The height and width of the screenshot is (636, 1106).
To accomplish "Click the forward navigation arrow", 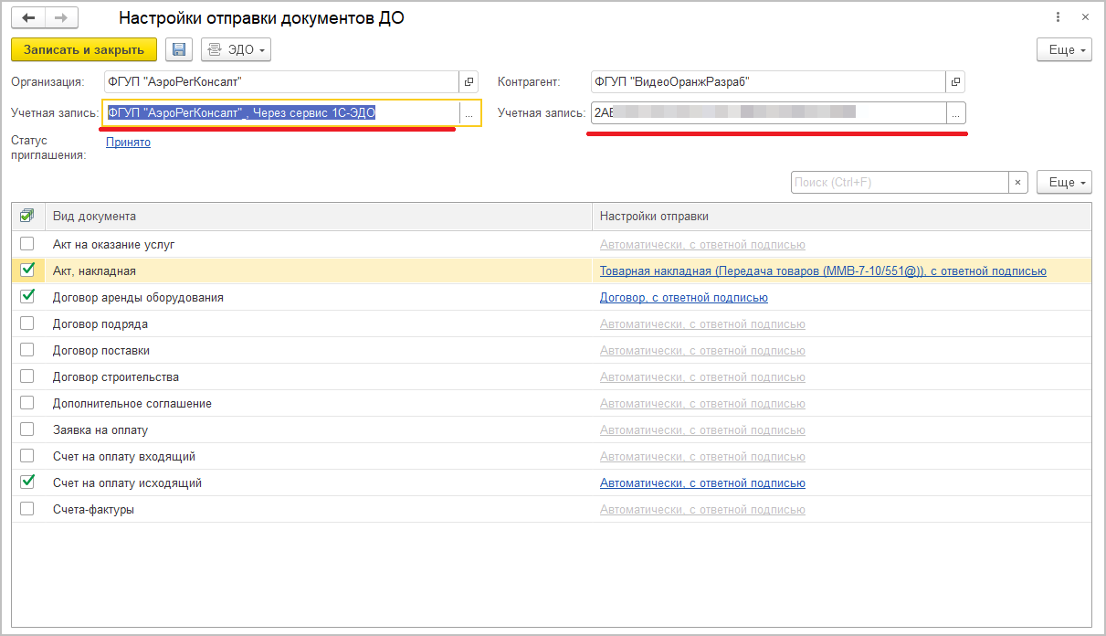I will click(61, 17).
